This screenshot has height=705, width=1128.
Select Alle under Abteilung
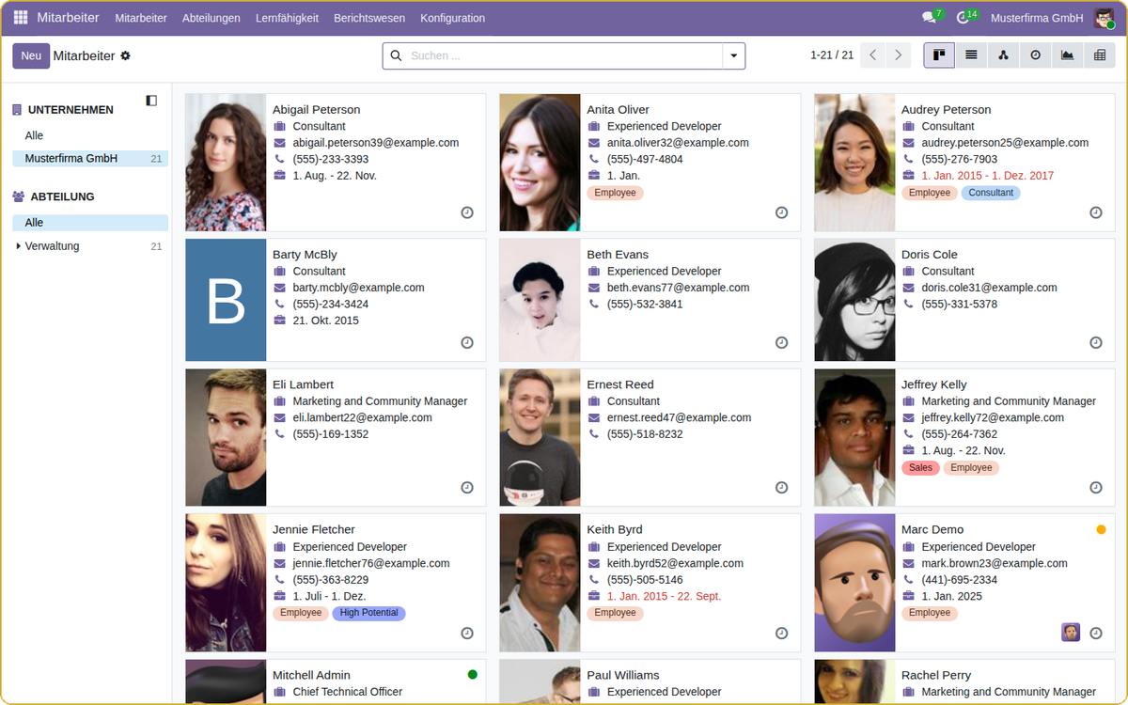click(90, 223)
